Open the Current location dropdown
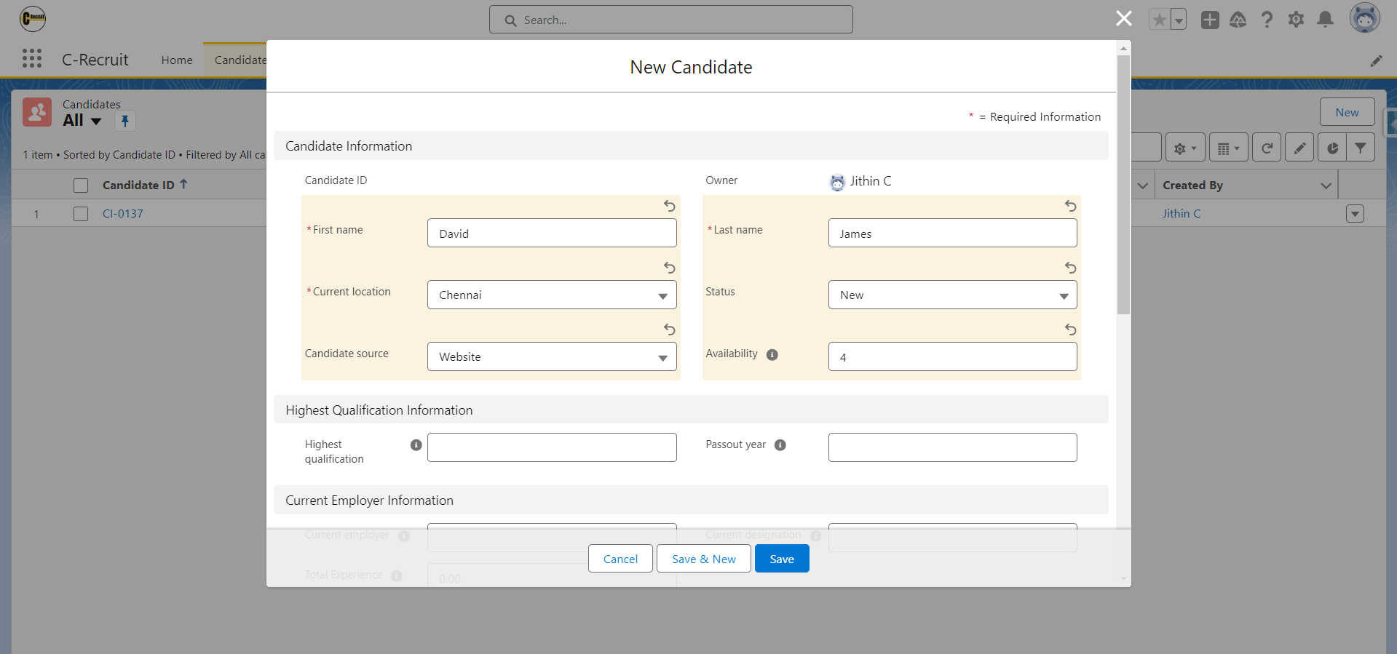The width and height of the screenshot is (1397, 654). click(552, 295)
